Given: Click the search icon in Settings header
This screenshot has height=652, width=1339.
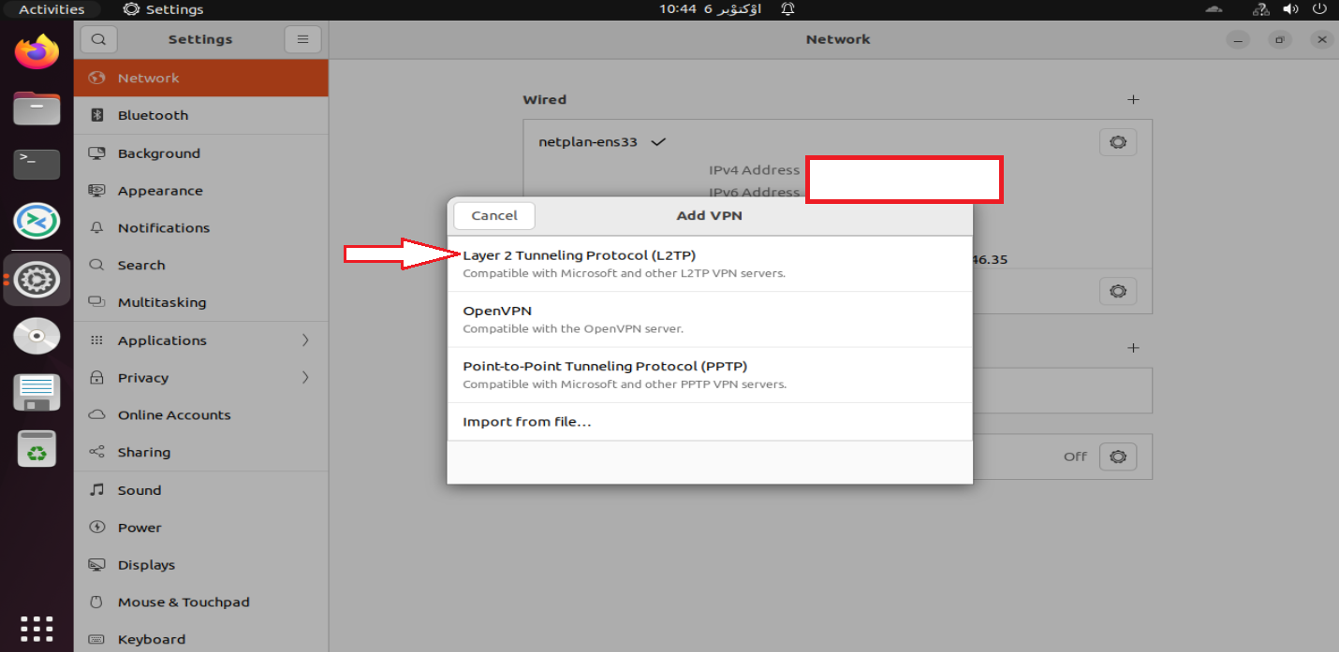Looking at the screenshot, I should click(x=98, y=39).
